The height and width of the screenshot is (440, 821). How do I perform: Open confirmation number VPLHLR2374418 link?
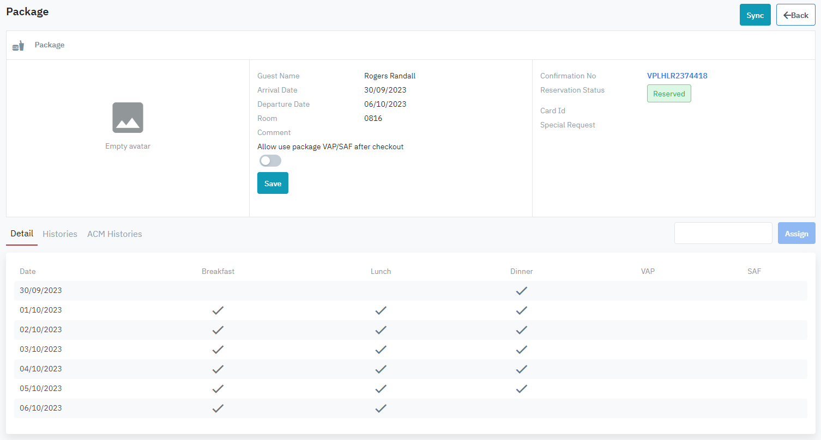pyautogui.click(x=677, y=76)
